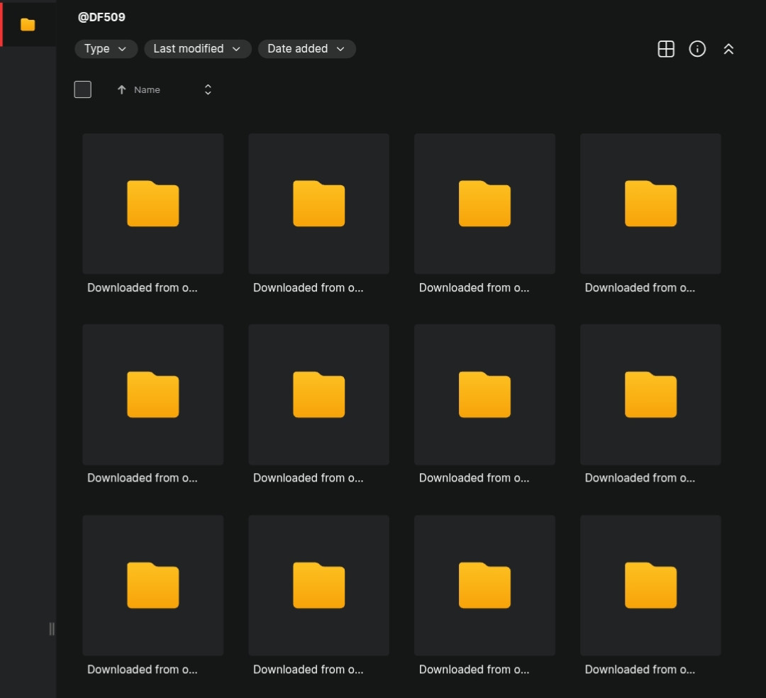The image size is (766, 698).
Task: Open first folder icon in top row
Action: coord(152,204)
